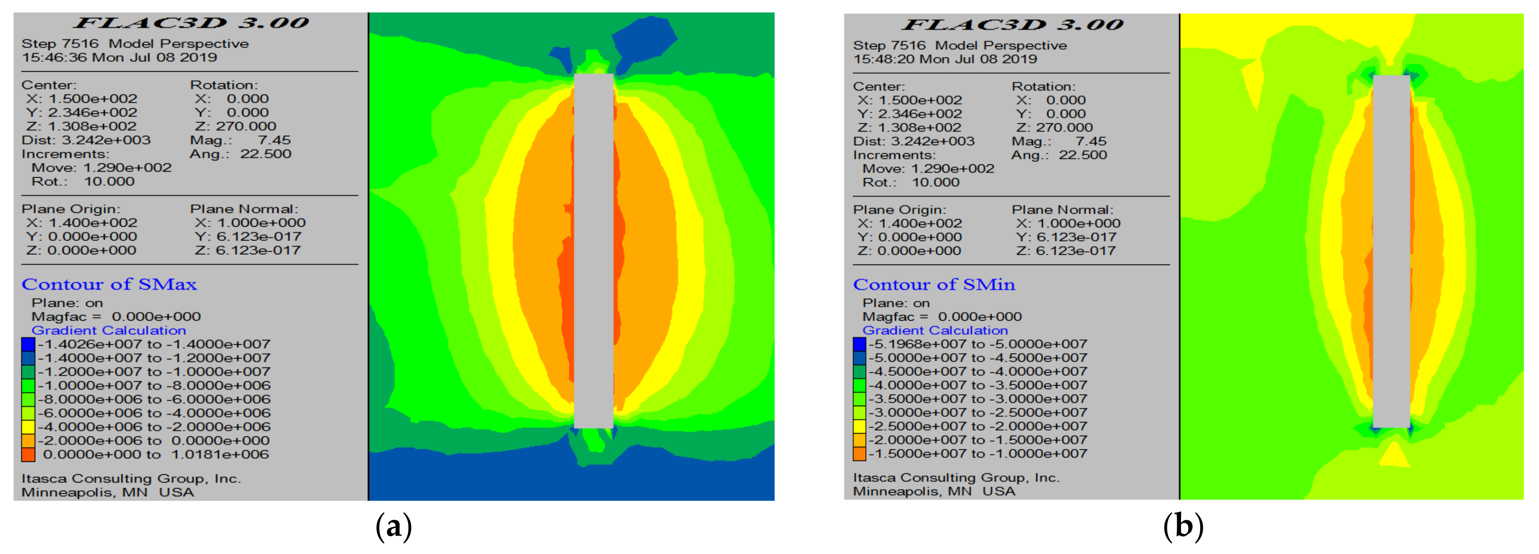
Task: Pick the SMax swatch for -1.0000e+007 to -8.0000e+006
Action: pyautogui.click(x=28, y=386)
